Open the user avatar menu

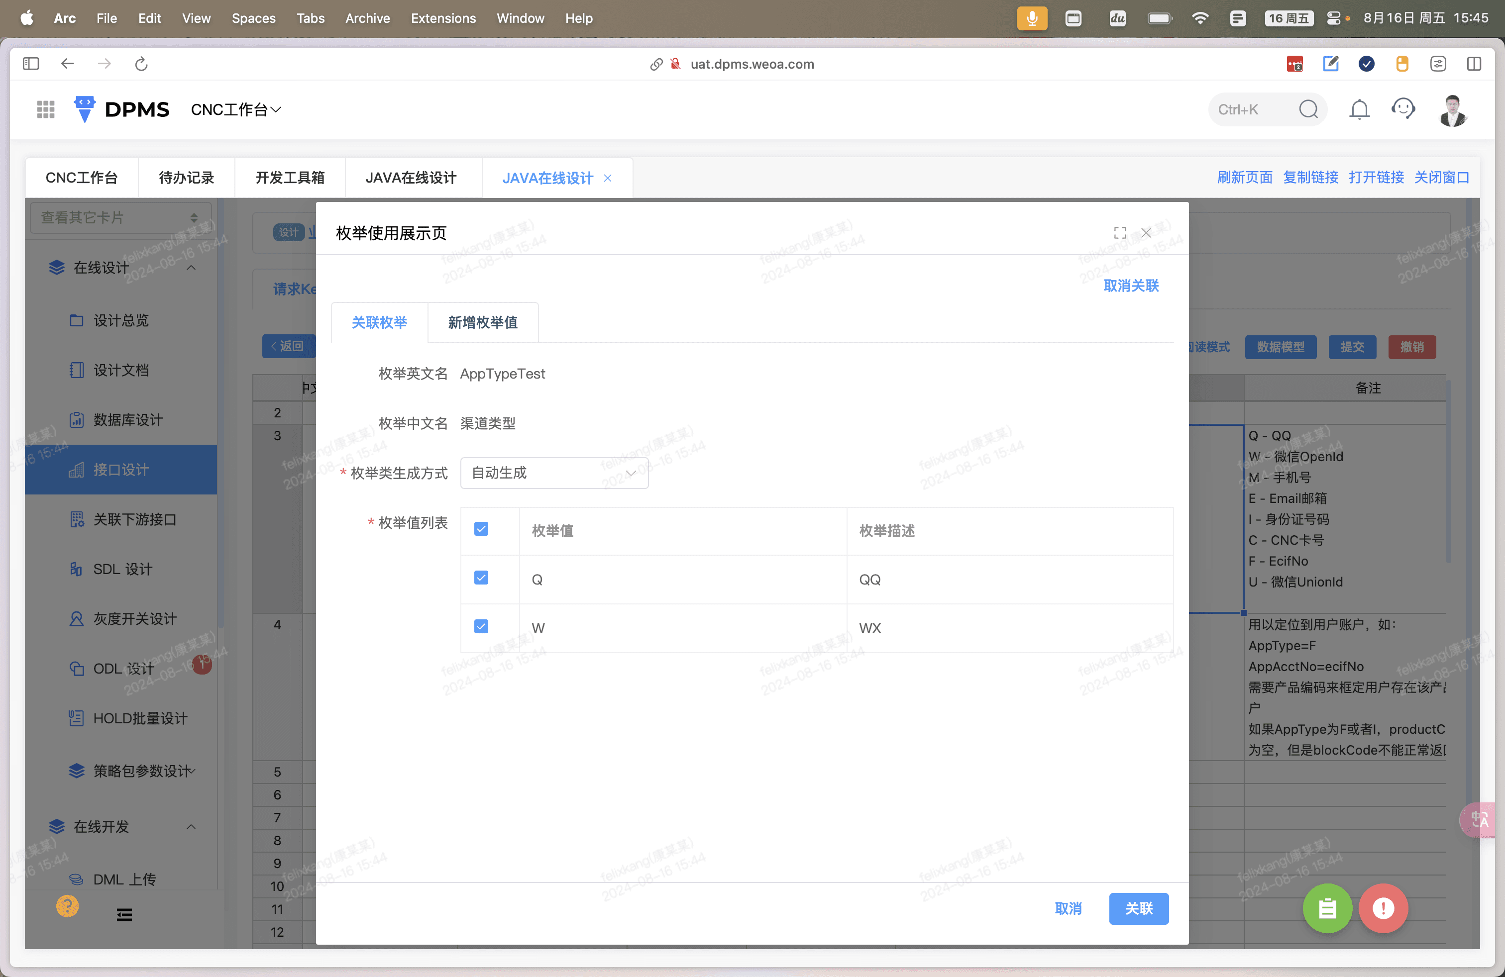tap(1453, 110)
